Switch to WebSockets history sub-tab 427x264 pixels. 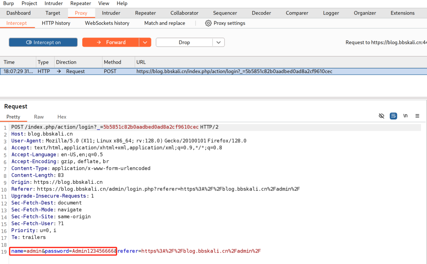107,23
